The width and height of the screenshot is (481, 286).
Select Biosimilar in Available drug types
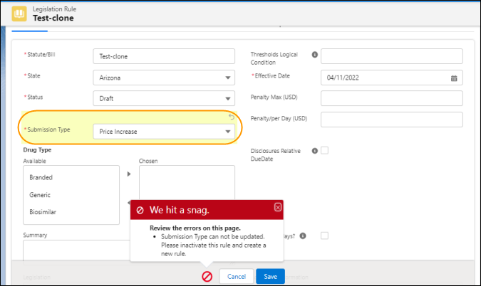(x=43, y=212)
